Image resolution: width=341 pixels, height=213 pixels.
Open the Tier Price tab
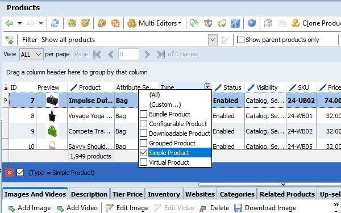(x=127, y=194)
